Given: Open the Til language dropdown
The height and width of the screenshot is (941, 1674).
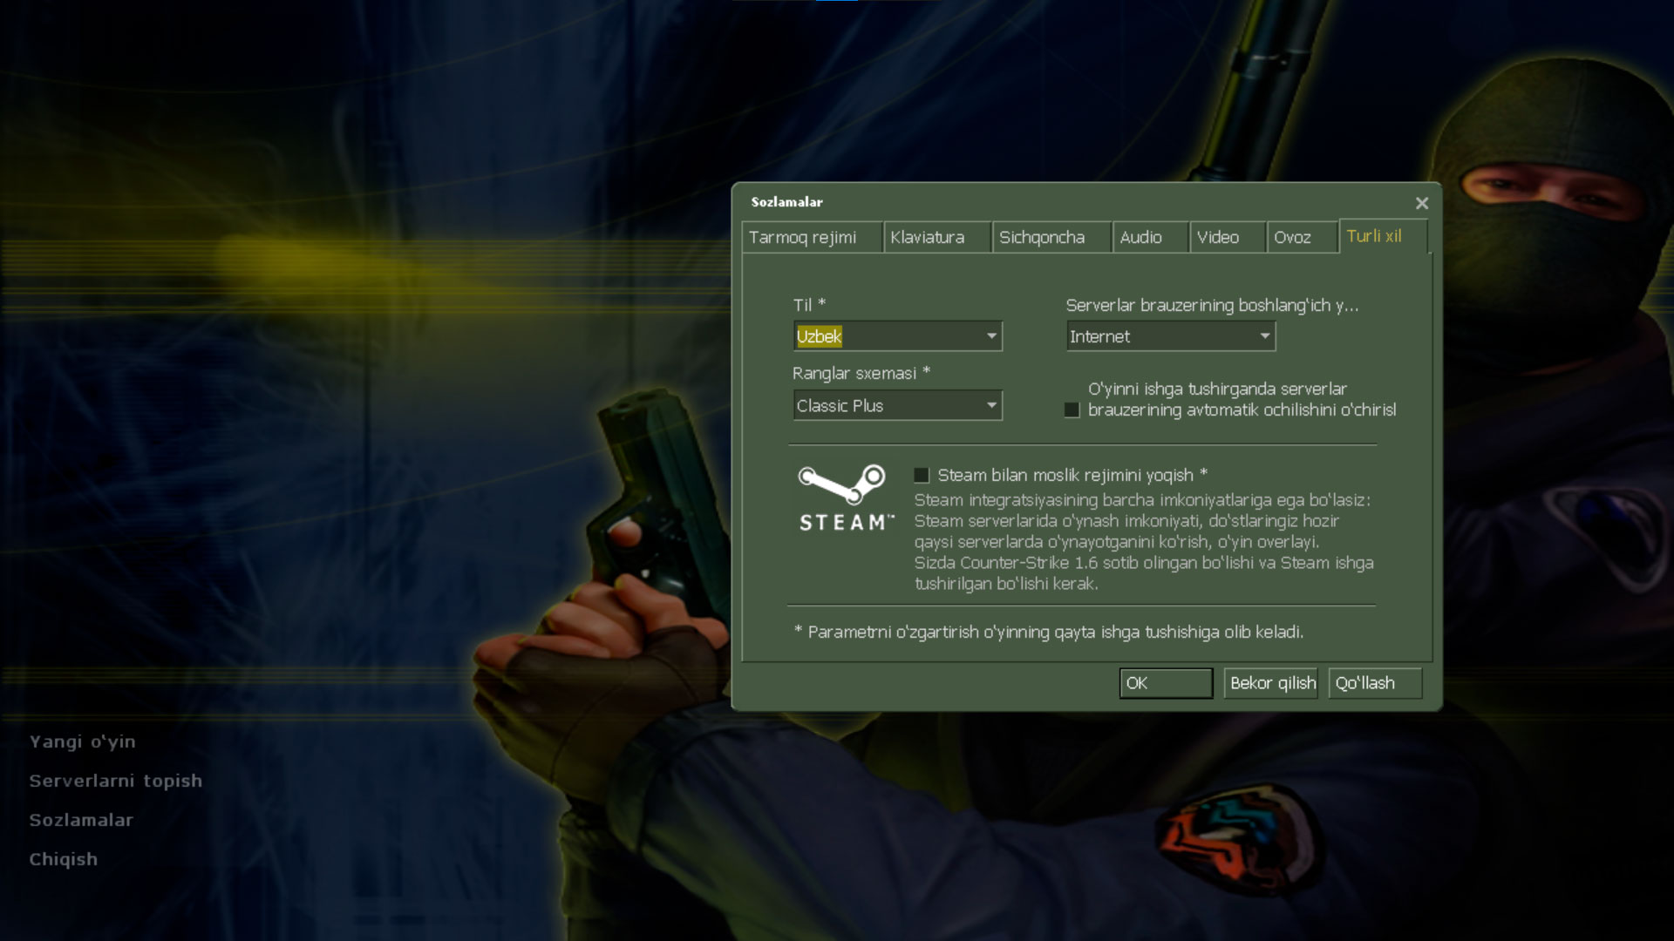Looking at the screenshot, I should (897, 336).
